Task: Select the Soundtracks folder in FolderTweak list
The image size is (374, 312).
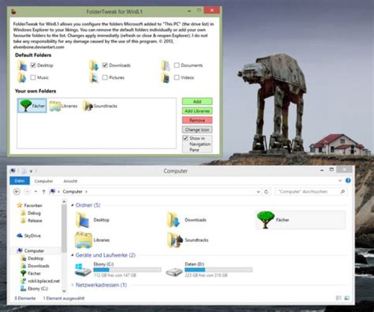Action: [x=100, y=106]
